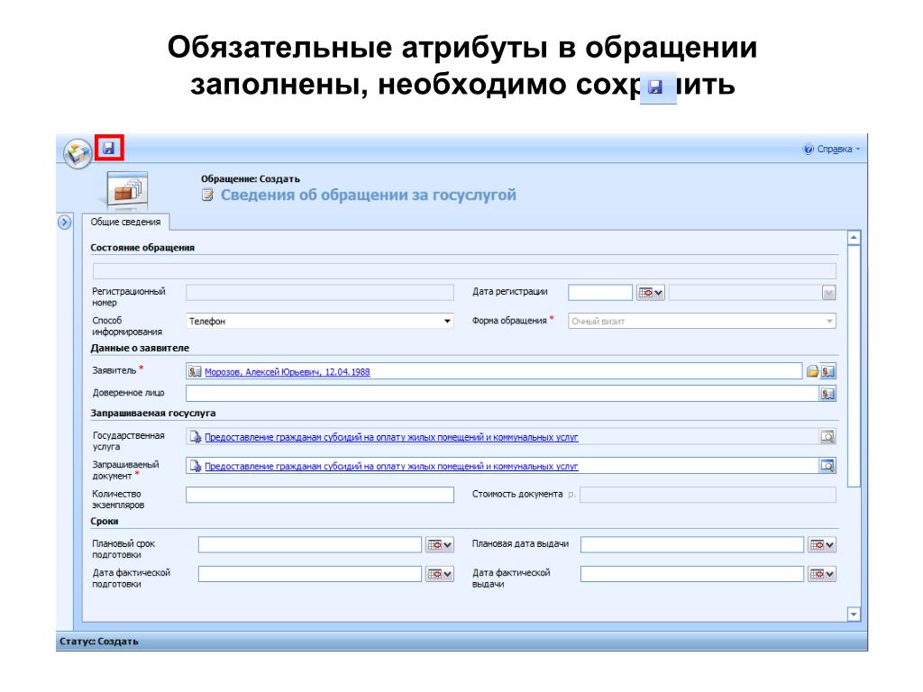Viewport: 923px width, 692px height.
Task: Click the Регистрационный номер field
Action: click(320, 293)
